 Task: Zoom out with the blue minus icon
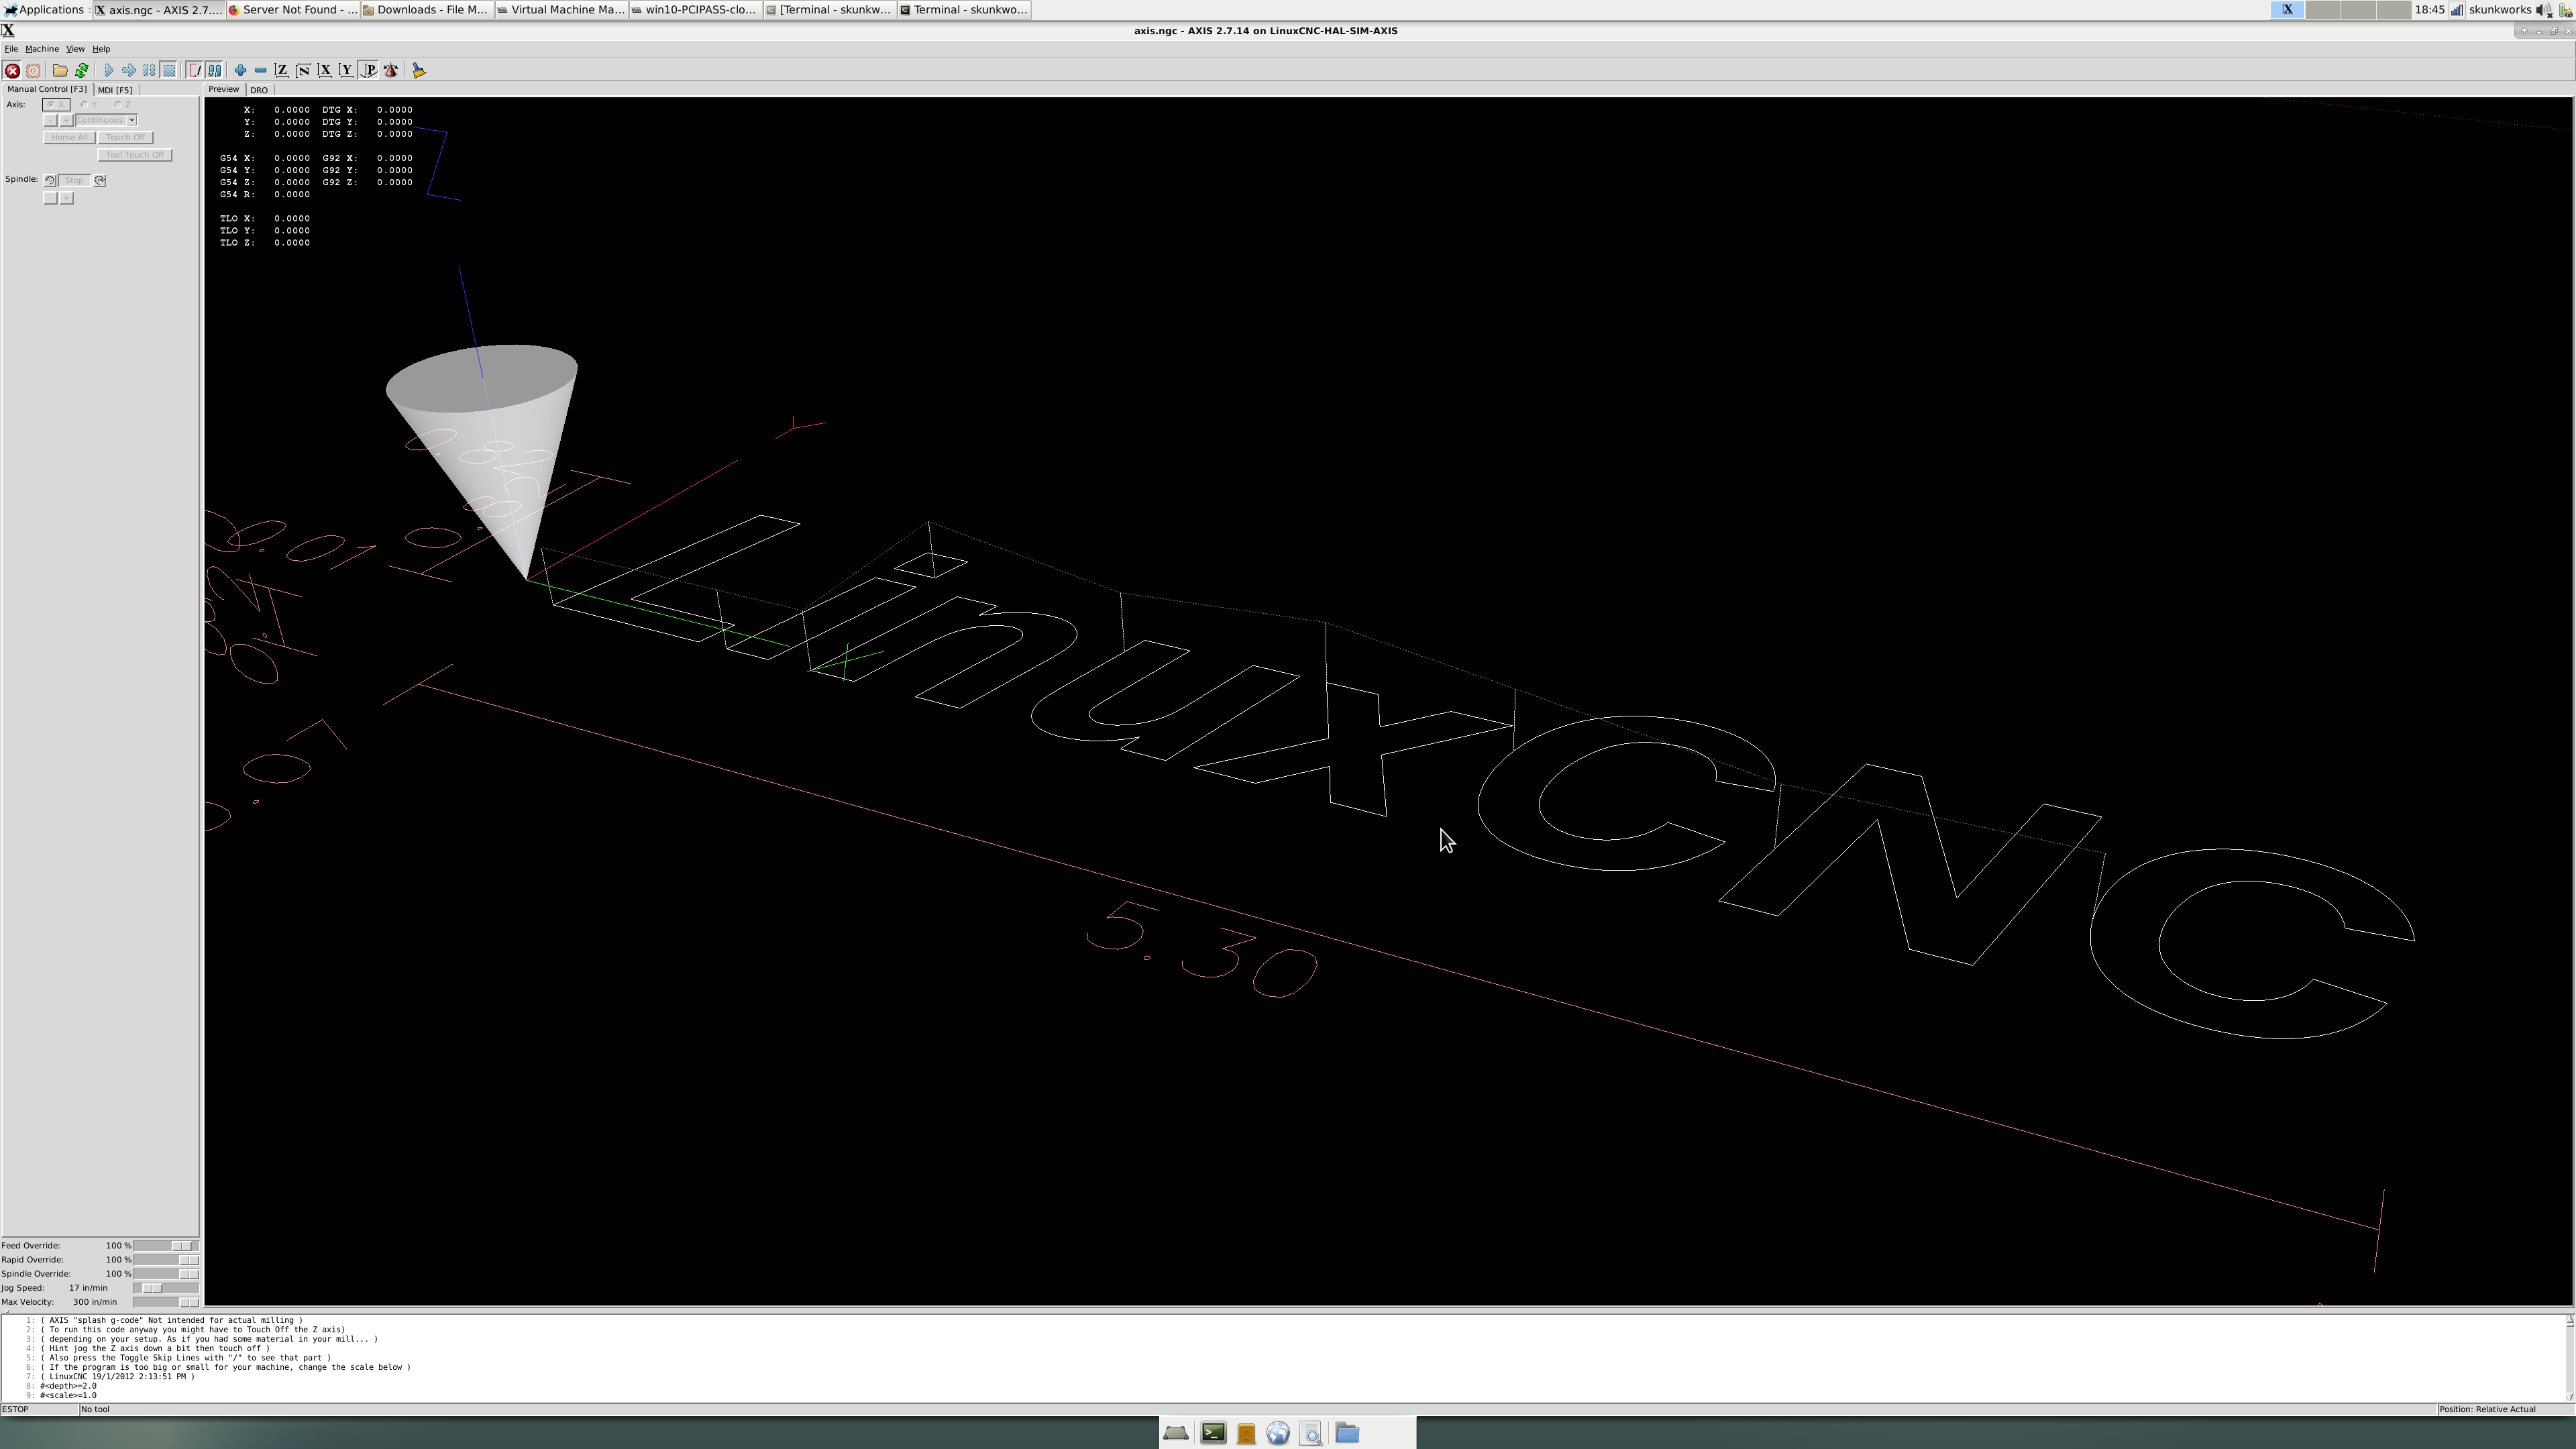260,70
